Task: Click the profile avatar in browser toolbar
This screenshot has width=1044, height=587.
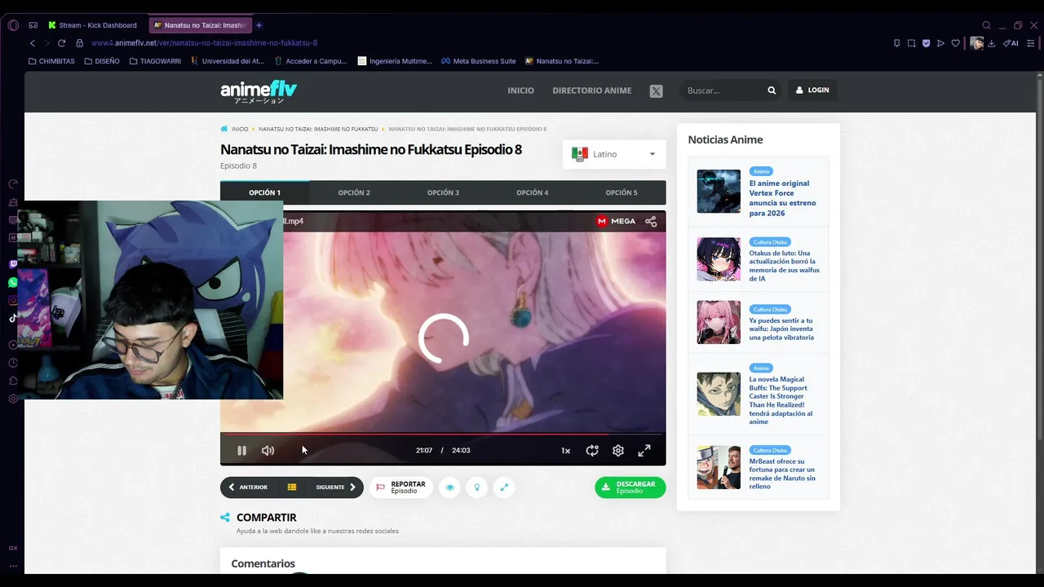Action: pyautogui.click(x=976, y=43)
